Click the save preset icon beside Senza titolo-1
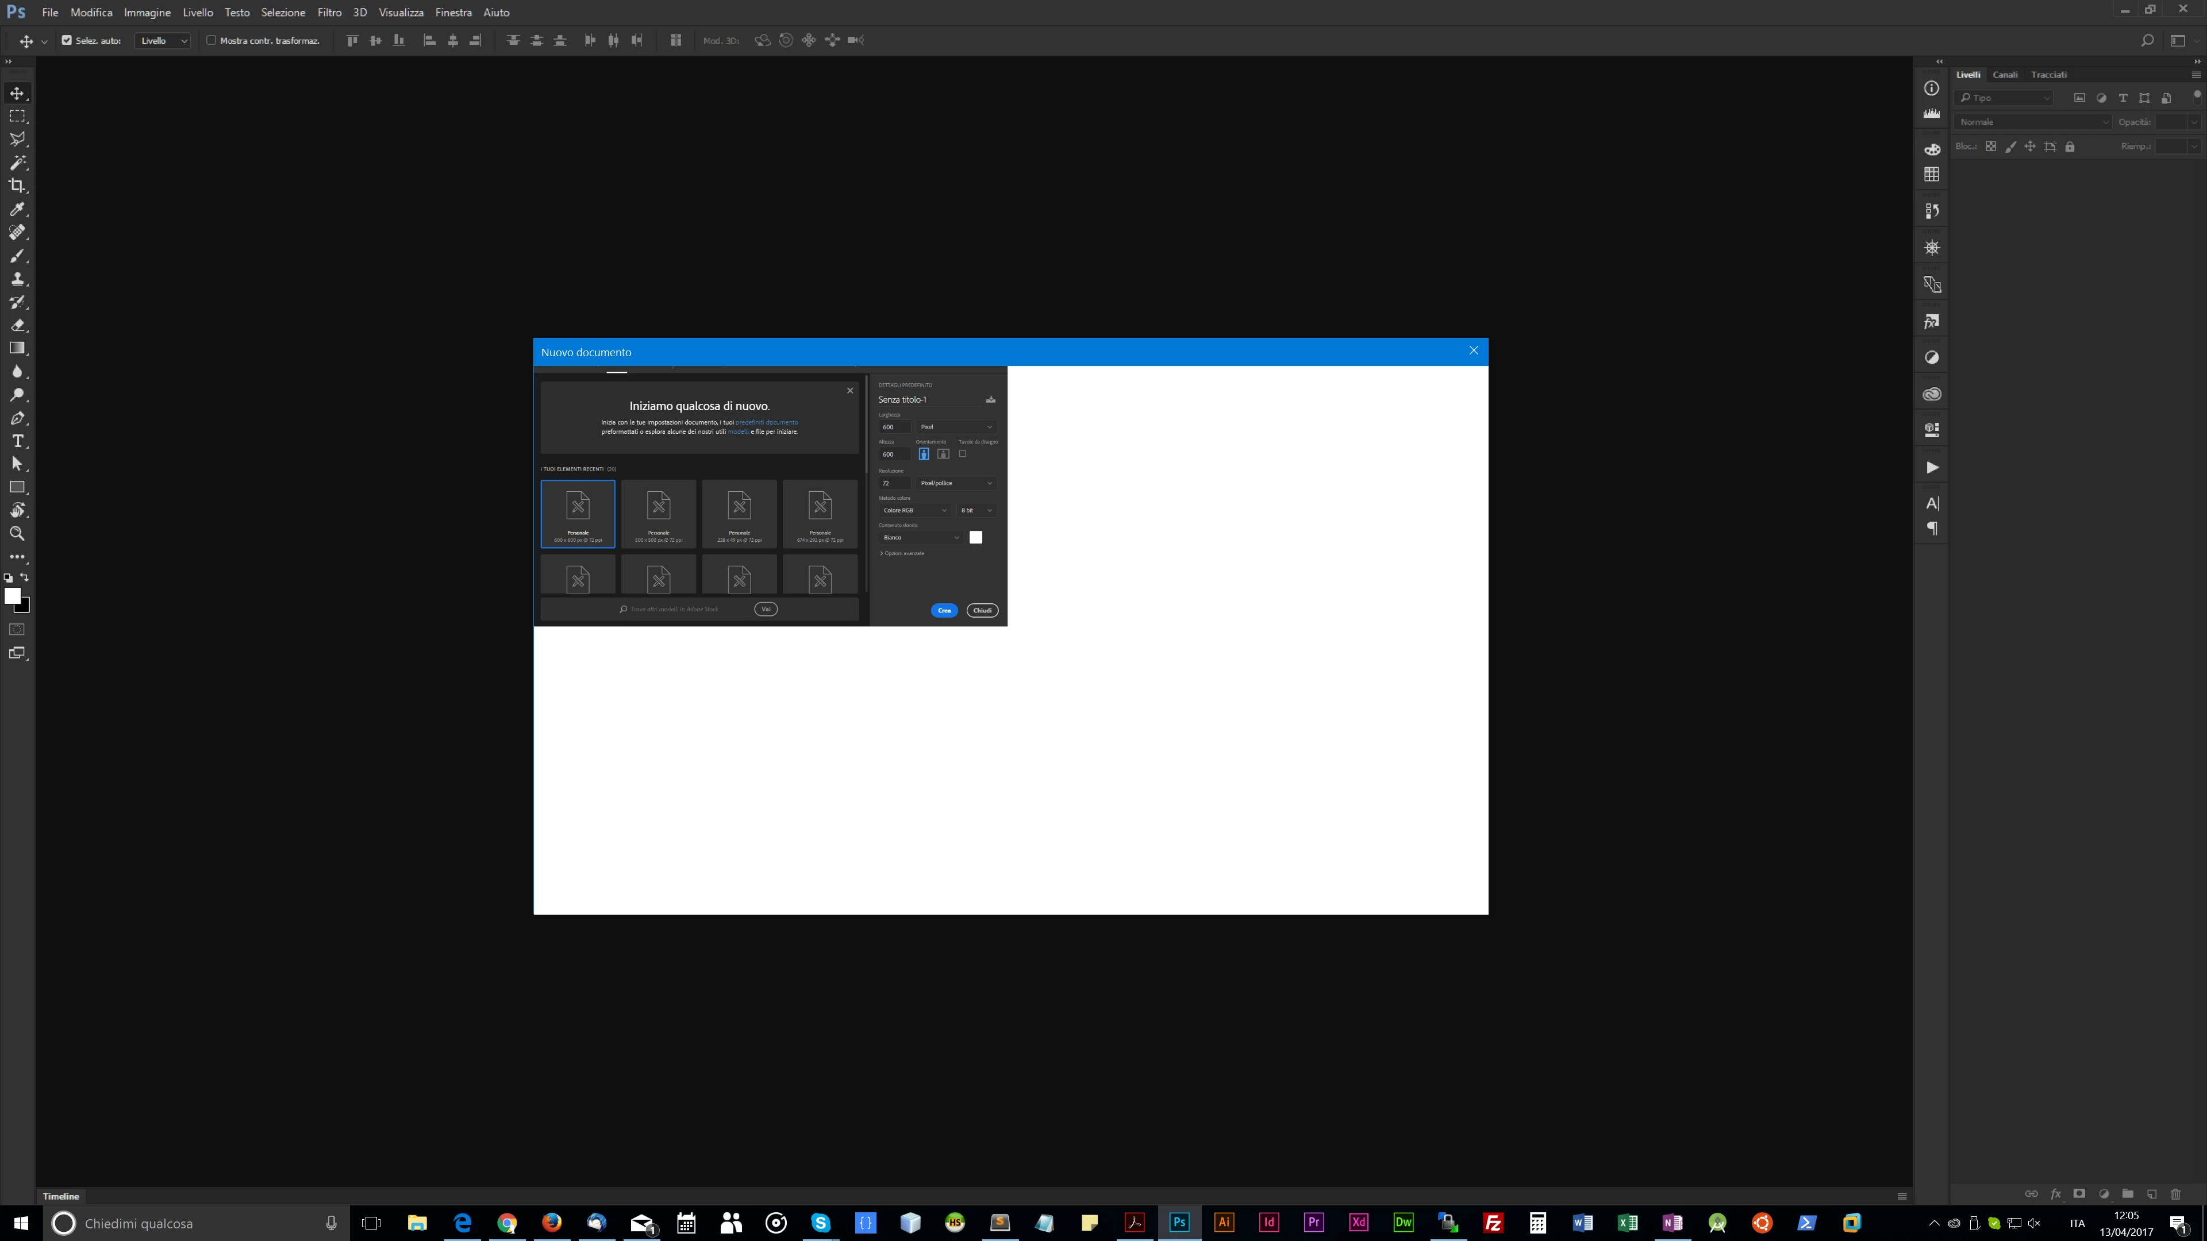 pyautogui.click(x=990, y=400)
